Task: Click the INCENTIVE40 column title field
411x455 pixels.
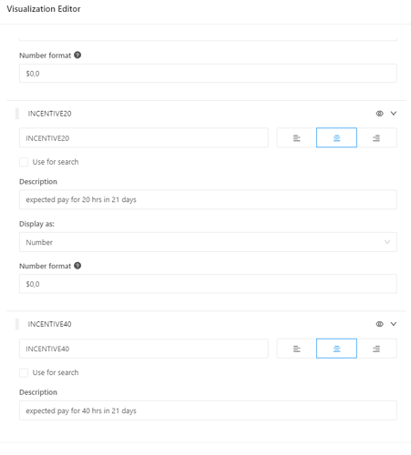Action: [x=144, y=349]
